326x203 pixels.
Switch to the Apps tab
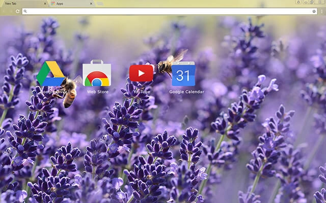pyautogui.click(x=72, y=4)
